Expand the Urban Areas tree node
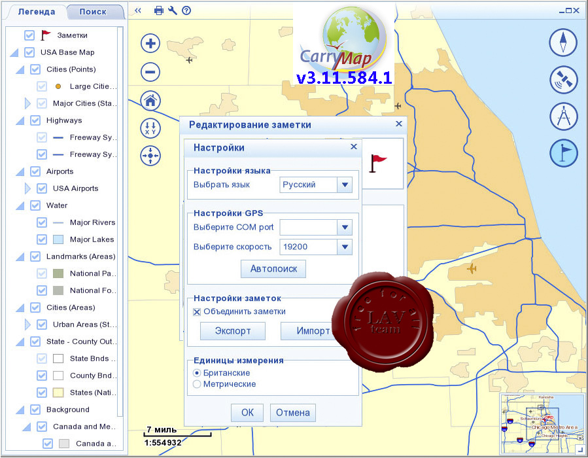The height and width of the screenshot is (458, 588). 27,325
